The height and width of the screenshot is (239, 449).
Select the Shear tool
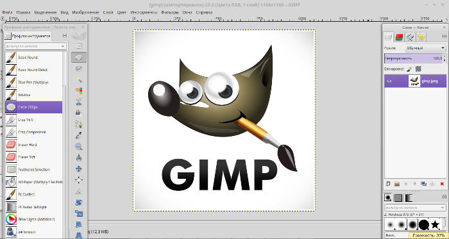[79, 225]
